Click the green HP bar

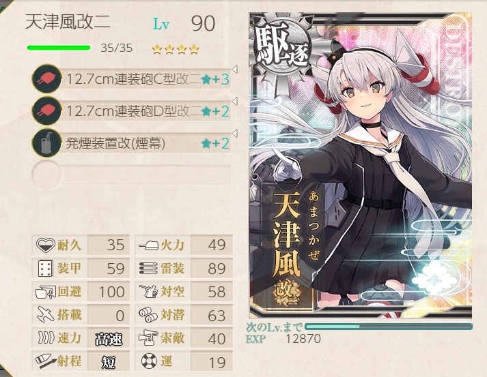59,48
